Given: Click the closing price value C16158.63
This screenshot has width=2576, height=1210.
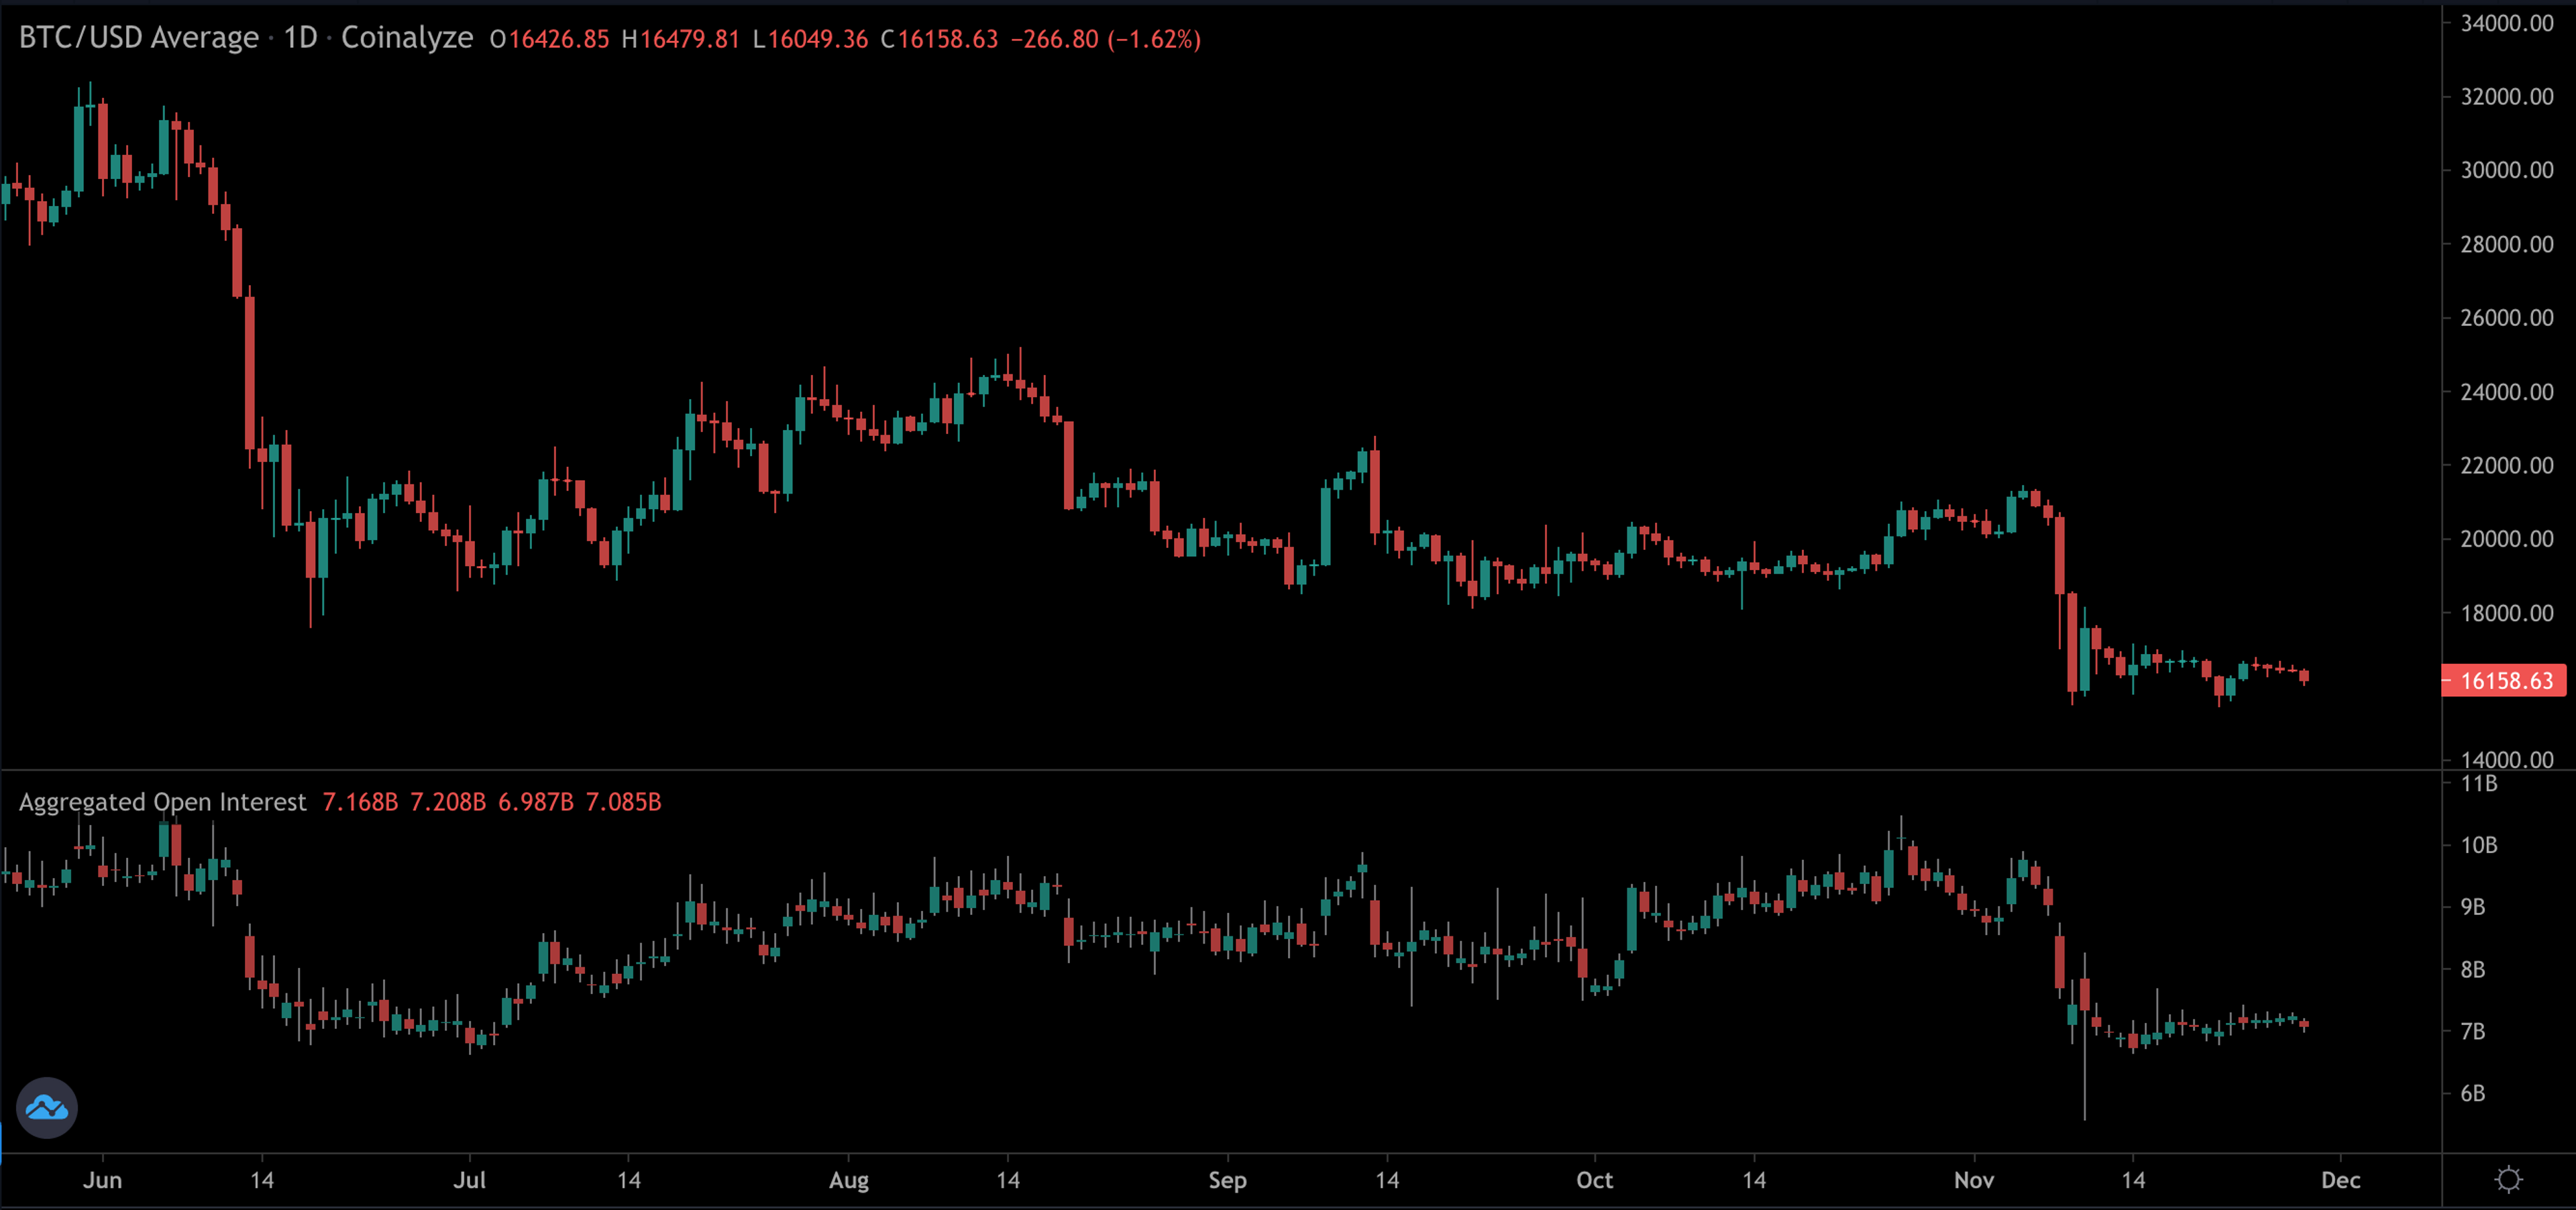Looking at the screenshot, I should 939,39.
